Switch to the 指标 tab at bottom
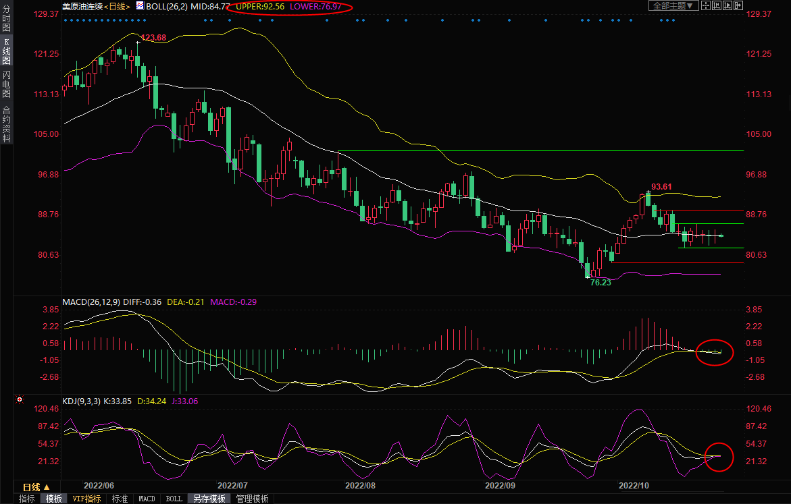Screen dimensions: 791x504 (27, 499)
